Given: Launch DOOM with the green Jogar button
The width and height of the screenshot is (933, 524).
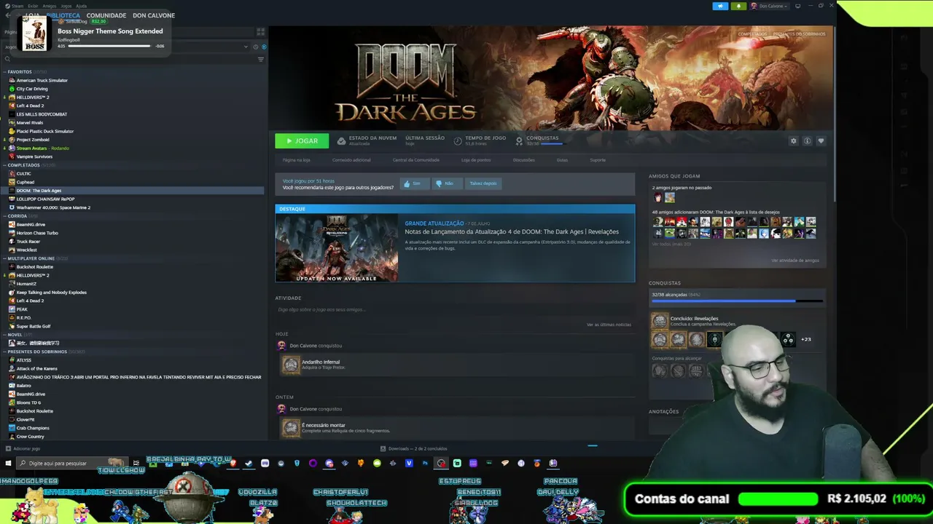Looking at the screenshot, I should pos(302,140).
